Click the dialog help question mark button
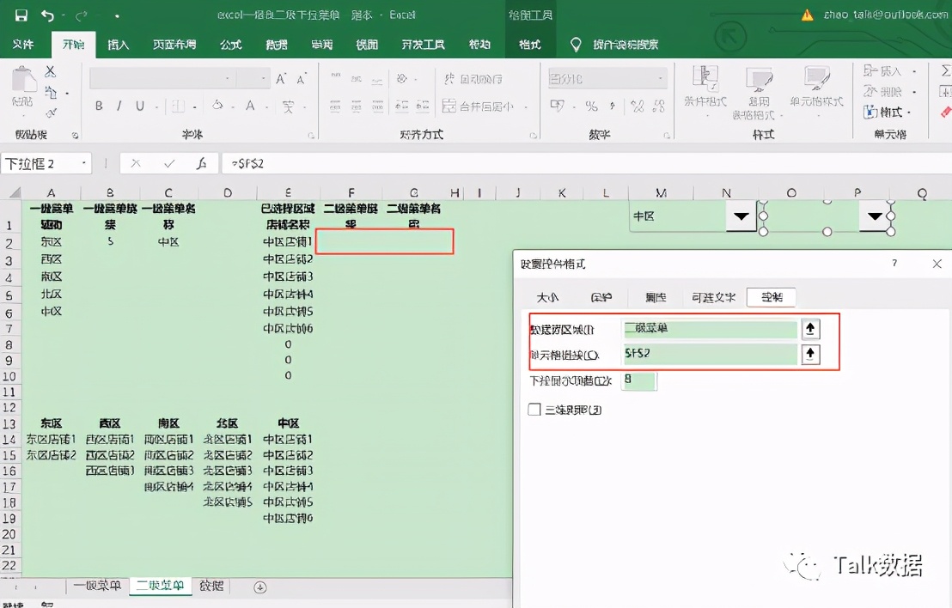The height and width of the screenshot is (608, 952). pos(894,263)
